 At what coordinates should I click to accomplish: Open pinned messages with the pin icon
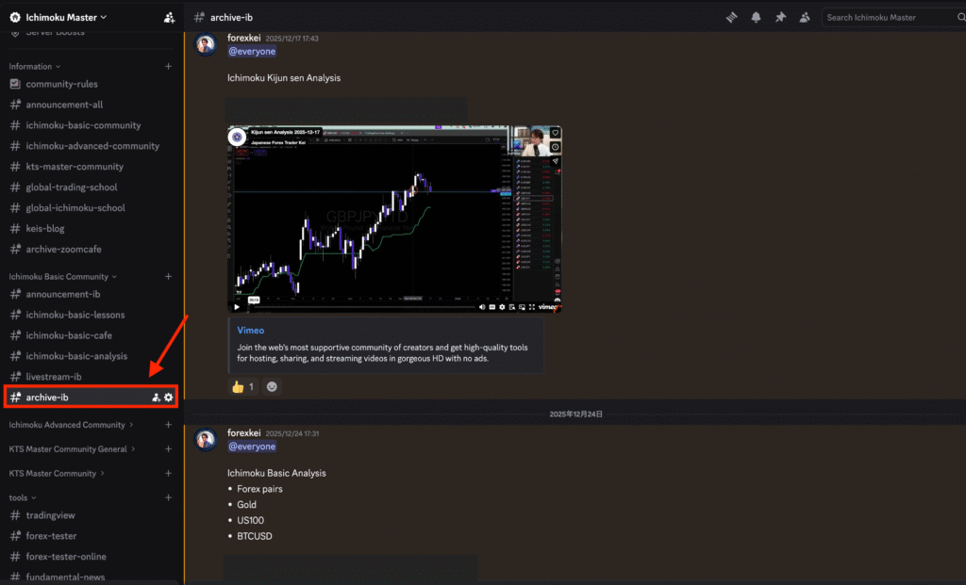[780, 17]
